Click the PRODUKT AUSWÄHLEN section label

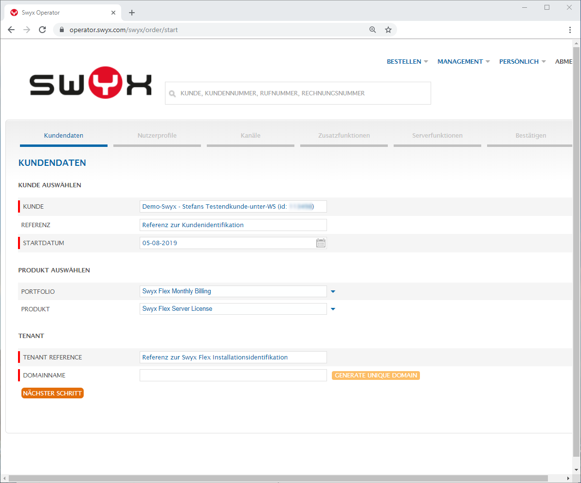pos(54,270)
